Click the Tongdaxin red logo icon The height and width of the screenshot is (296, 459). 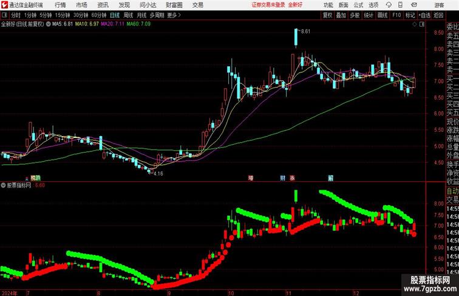[4, 5]
